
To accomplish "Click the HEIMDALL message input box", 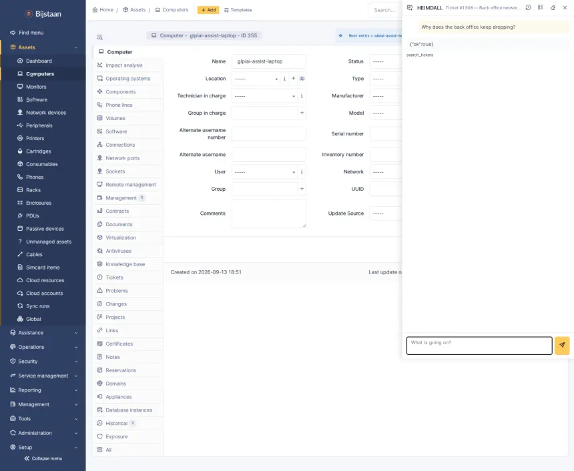I will pyautogui.click(x=479, y=346).
